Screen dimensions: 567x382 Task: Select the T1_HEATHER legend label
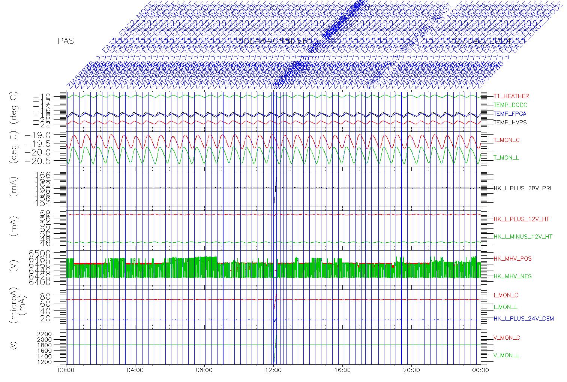pos(511,96)
